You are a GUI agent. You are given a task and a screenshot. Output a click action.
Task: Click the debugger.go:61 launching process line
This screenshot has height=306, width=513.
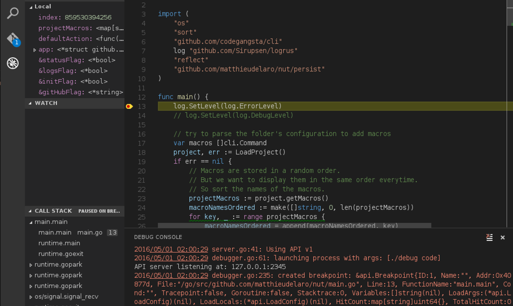287,258
